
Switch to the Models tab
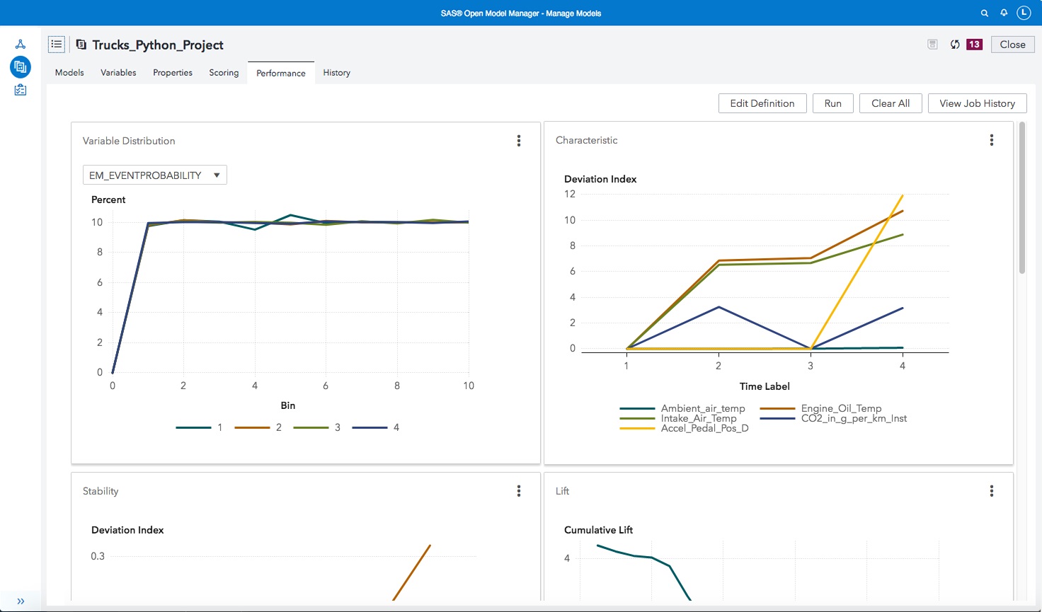click(x=69, y=73)
